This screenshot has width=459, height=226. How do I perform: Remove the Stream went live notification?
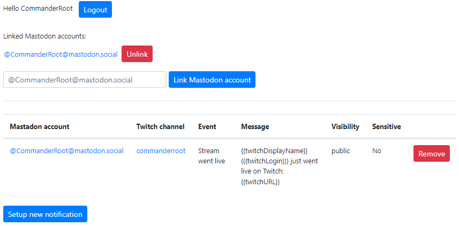point(432,153)
